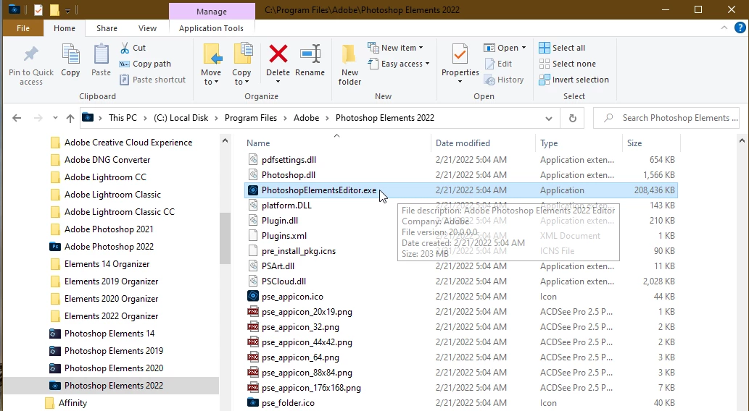749x411 pixels.
Task: Click the Rename icon
Action: point(310,54)
